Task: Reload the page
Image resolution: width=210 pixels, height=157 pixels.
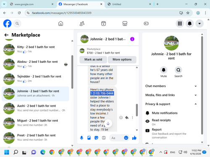Action: 19,13
